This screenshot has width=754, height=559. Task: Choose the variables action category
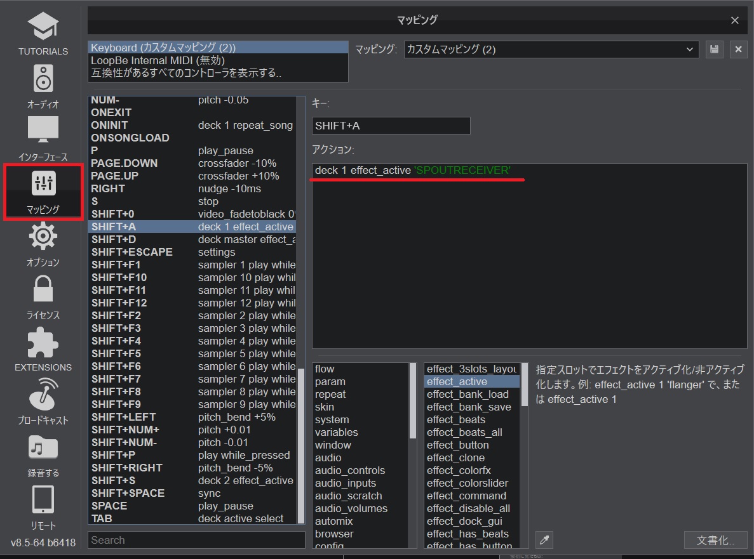tap(361, 432)
